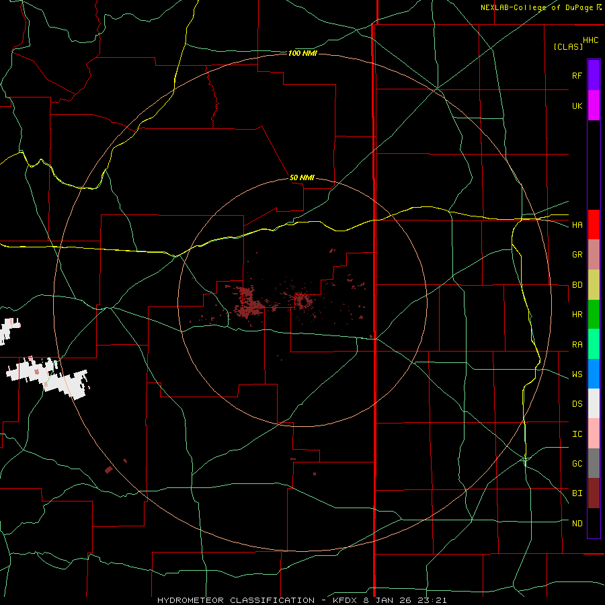This screenshot has width=605, height=605.
Task: Click the BI brown legend swatch
Action: tap(594, 493)
